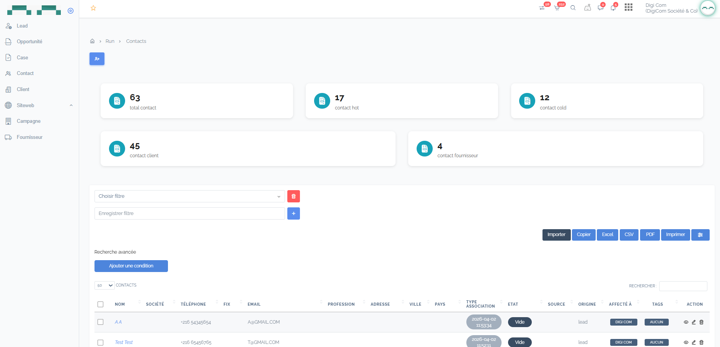Click the DIGI COM tag in A A row
720x347 pixels.
624,322
